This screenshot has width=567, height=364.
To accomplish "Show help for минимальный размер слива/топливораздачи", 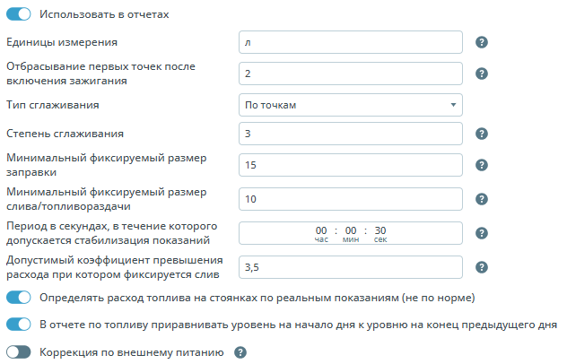I will (481, 199).
